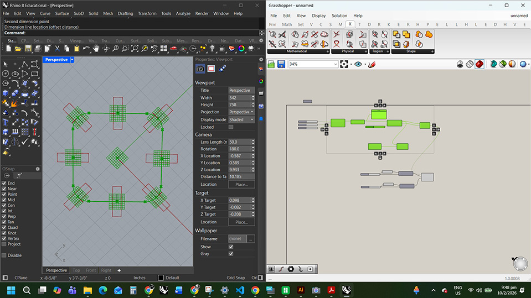Open the SubD menu in Rhino
Viewport: 531px width, 298px height.
[x=79, y=13]
